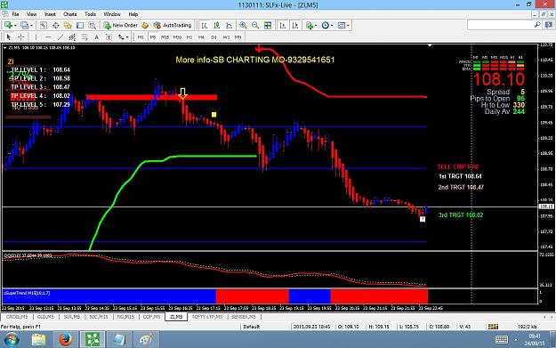Open the Indicators list icon
This screenshot has width=556, height=348.
point(310,25)
